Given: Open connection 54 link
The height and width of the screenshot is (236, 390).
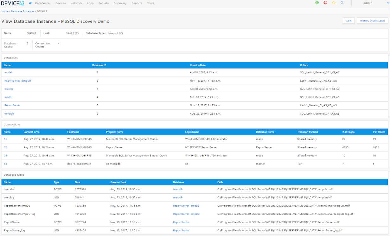Looking at the screenshot, I should [x=5, y=164].
